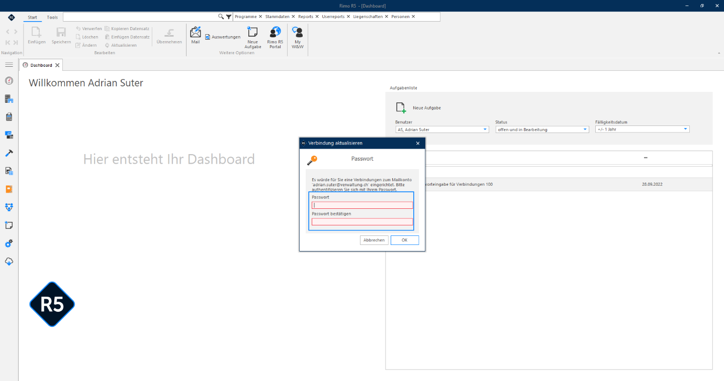Remove the Programme filter tag

(x=260, y=17)
